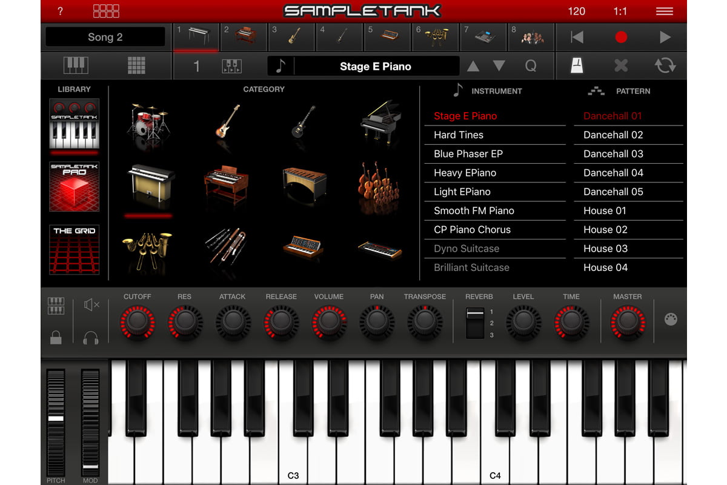This screenshot has height=485, width=727.
Task: Switch the Reverb type selector
Action: [475, 323]
